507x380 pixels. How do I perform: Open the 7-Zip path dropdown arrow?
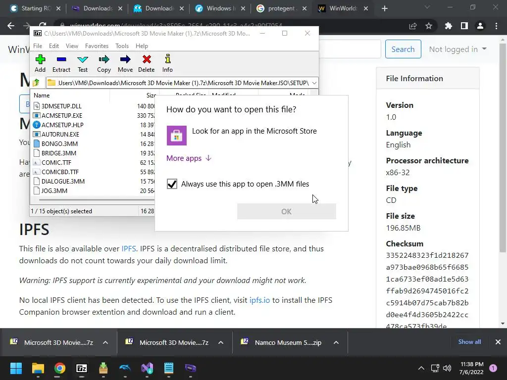pos(314,83)
